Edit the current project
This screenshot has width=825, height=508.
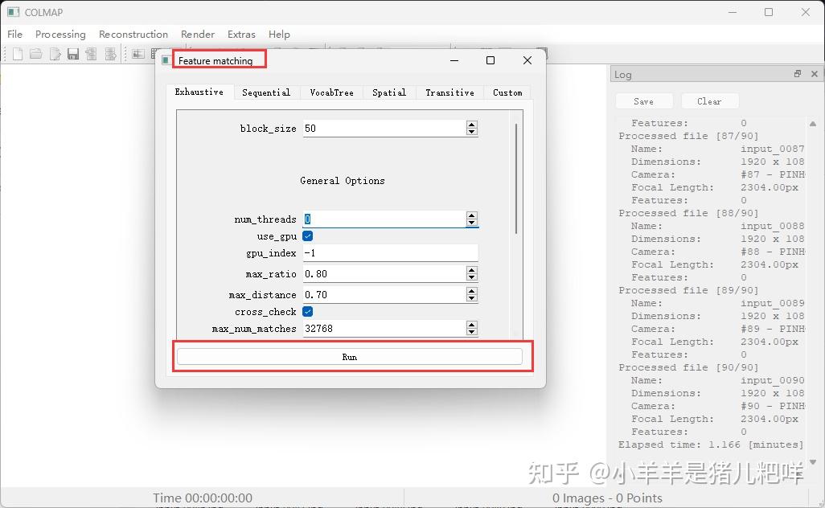tap(53, 53)
